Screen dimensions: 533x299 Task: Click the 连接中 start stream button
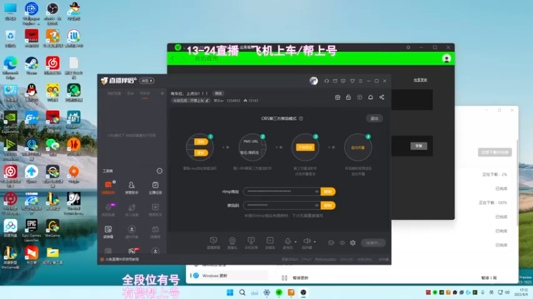pos(373,243)
